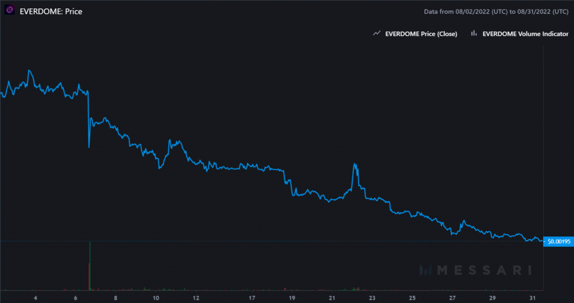Click the x-axis date label 23
This screenshot has width=574, height=303.
[372, 297]
